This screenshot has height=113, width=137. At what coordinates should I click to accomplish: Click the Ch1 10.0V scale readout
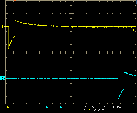[20, 107]
